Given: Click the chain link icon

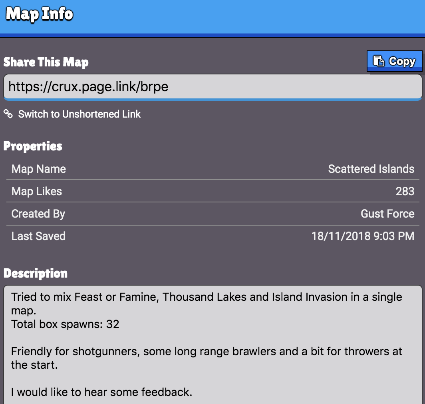Looking at the screenshot, I should tap(8, 114).
